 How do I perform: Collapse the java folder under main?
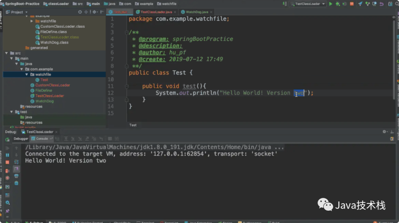pos(17,64)
